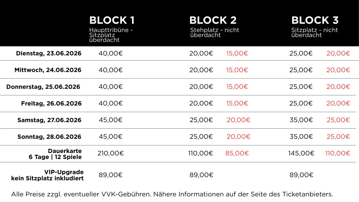Click the 145,00€ Dauerkarte price in Block 3

301,153
